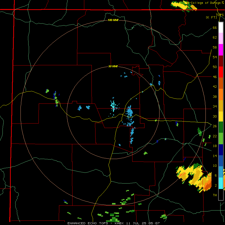Image resolution: width=225 pixels, height=225 pixels.
Task: Click the 'TOPS' legend heading
Action: (x=220, y=15)
